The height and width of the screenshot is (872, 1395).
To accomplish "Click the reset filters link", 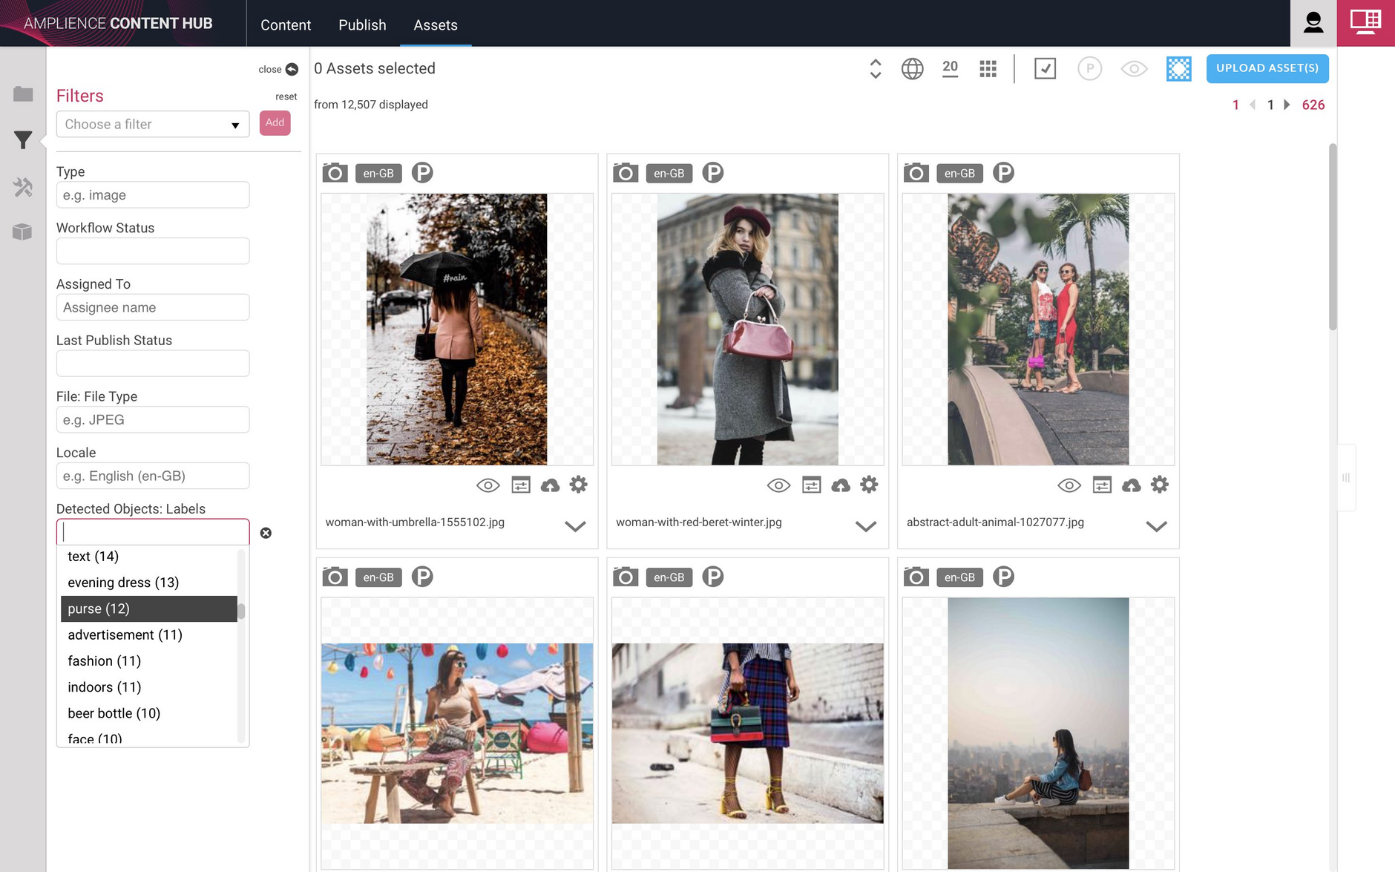I will pyautogui.click(x=286, y=96).
